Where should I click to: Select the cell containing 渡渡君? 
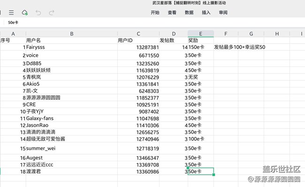(x=72, y=172)
